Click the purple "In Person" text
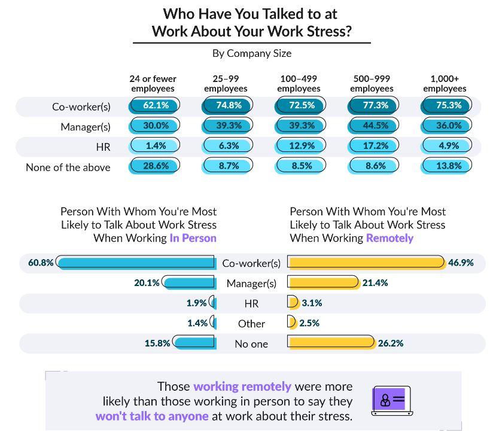This screenshot has height=435, width=496. (193, 238)
